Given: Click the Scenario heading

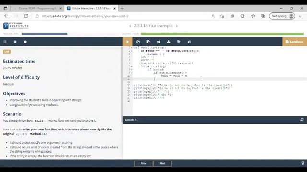Looking at the screenshot, I should [x=12, y=114].
